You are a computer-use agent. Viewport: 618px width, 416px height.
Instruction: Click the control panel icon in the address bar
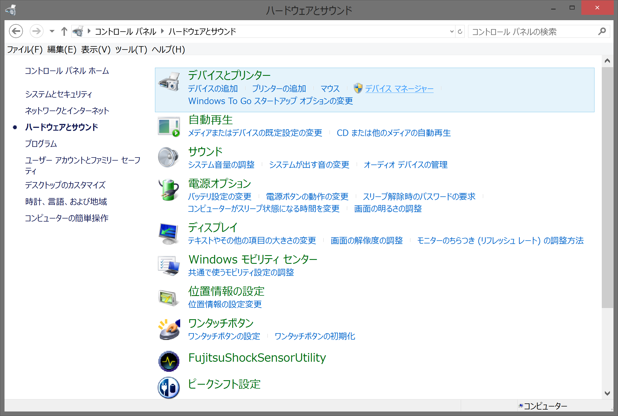coord(78,31)
